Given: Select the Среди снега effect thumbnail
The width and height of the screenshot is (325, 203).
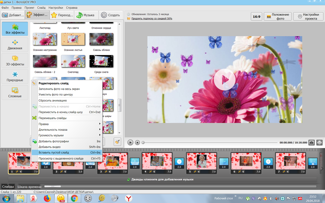Looking at the screenshot, I should 101,61.
